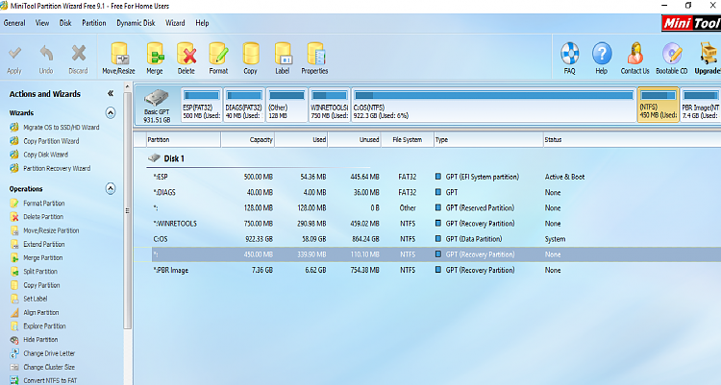Click Change Drive Letter operation
Viewport: 721px width, 385px height.
[49, 353]
